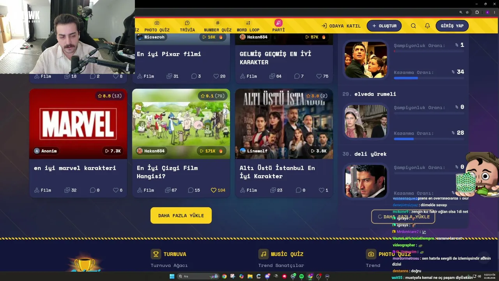Open comments on en iyi marvel karakteri

(94, 190)
